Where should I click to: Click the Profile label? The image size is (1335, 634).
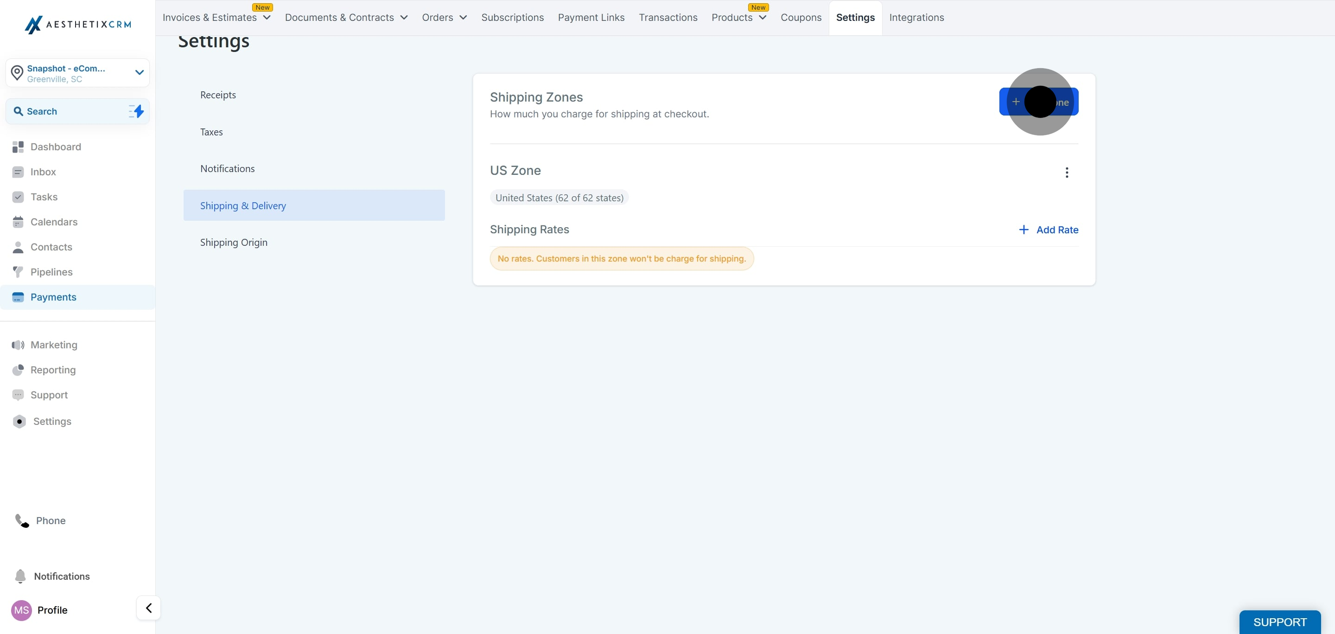[52, 610]
